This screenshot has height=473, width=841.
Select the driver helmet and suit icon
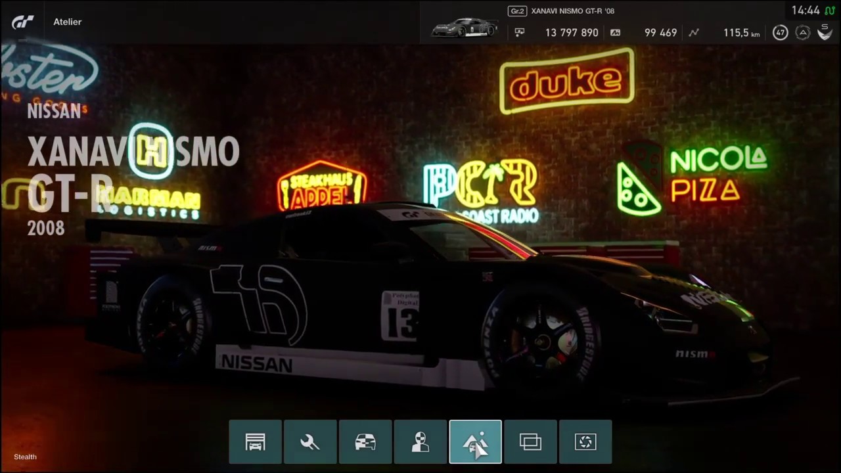coord(420,442)
